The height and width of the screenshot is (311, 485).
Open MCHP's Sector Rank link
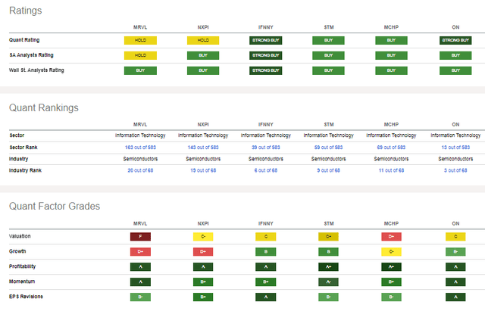pyautogui.click(x=391, y=148)
